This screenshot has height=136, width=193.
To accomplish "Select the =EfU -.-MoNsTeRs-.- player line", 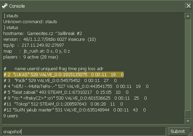I will tap(76, 87).
